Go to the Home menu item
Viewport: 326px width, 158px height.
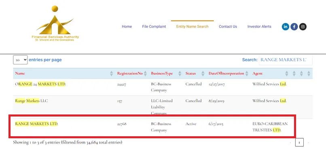pyautogui.click(x=127, y=27)
